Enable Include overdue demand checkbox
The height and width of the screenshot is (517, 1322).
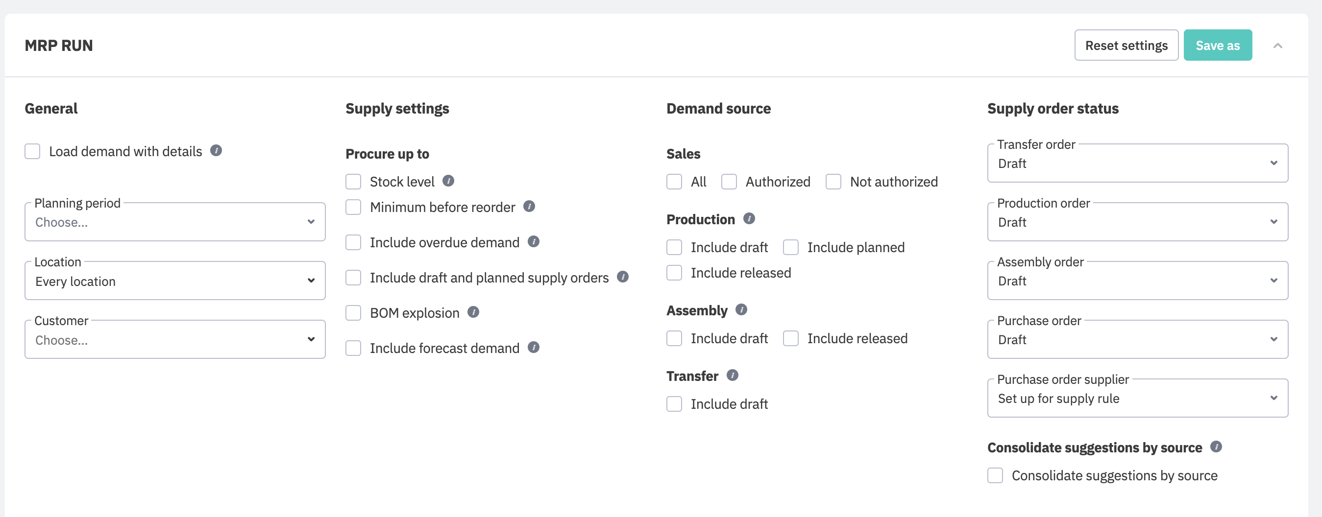click(353, 243)
